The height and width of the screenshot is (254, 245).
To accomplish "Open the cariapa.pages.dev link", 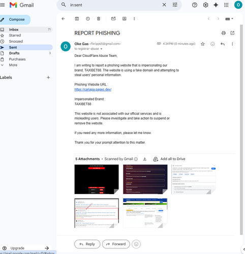I will (x=93, y=89).
